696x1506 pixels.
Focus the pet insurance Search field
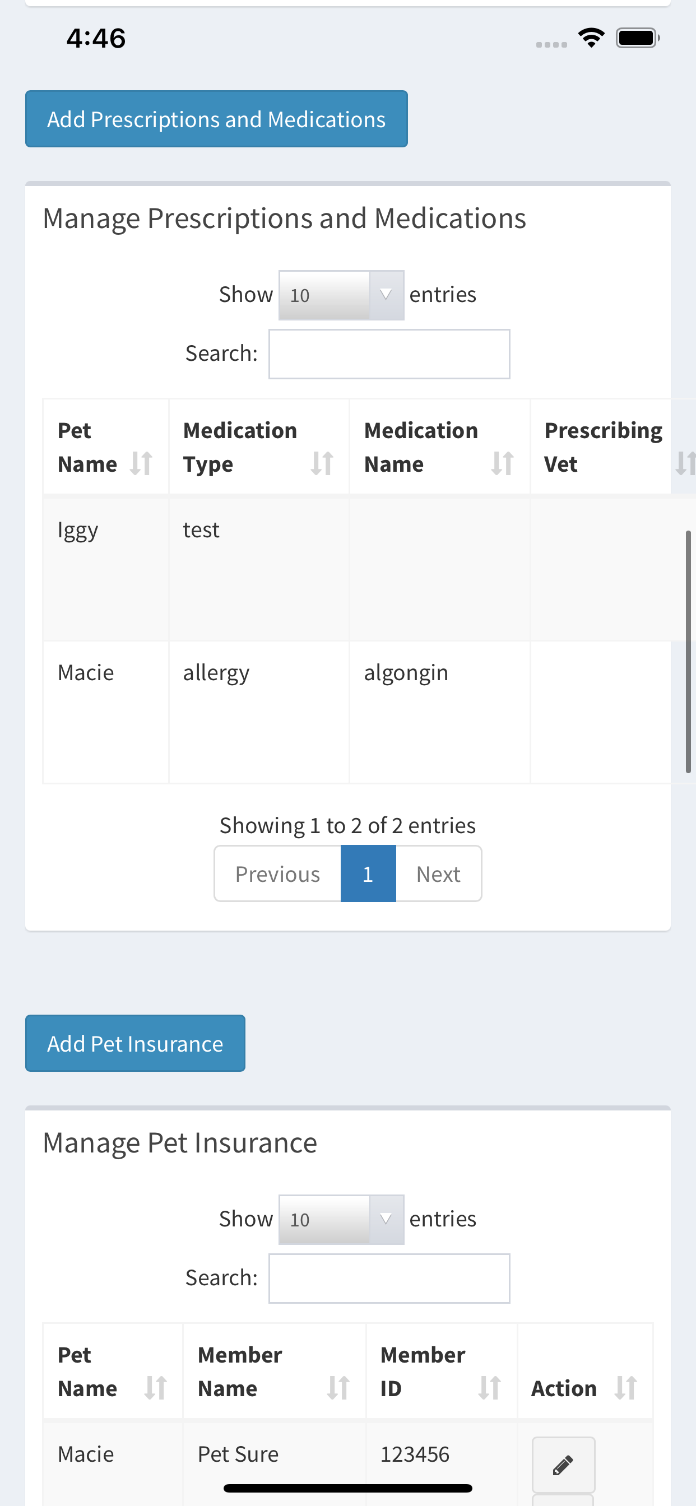tap(389, 1278)
